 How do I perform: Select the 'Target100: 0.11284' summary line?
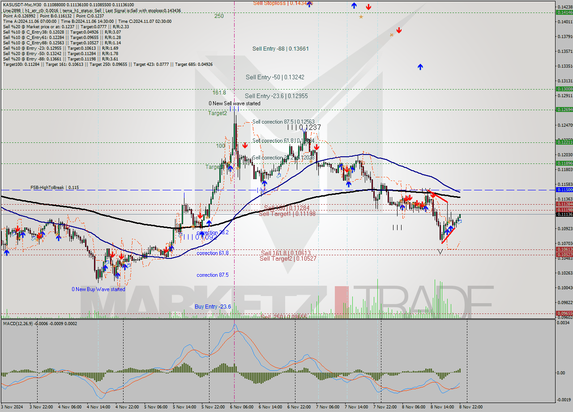[x=108, y=64]
